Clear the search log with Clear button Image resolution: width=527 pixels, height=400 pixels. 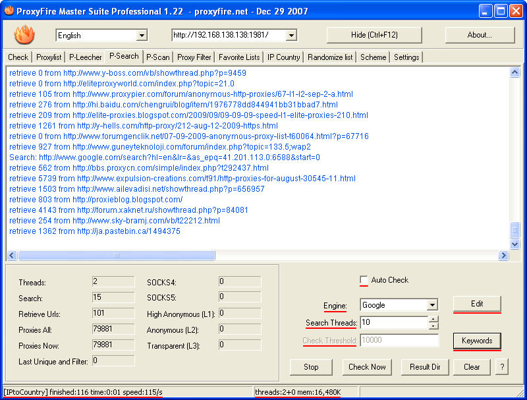(x=472, y=367)
